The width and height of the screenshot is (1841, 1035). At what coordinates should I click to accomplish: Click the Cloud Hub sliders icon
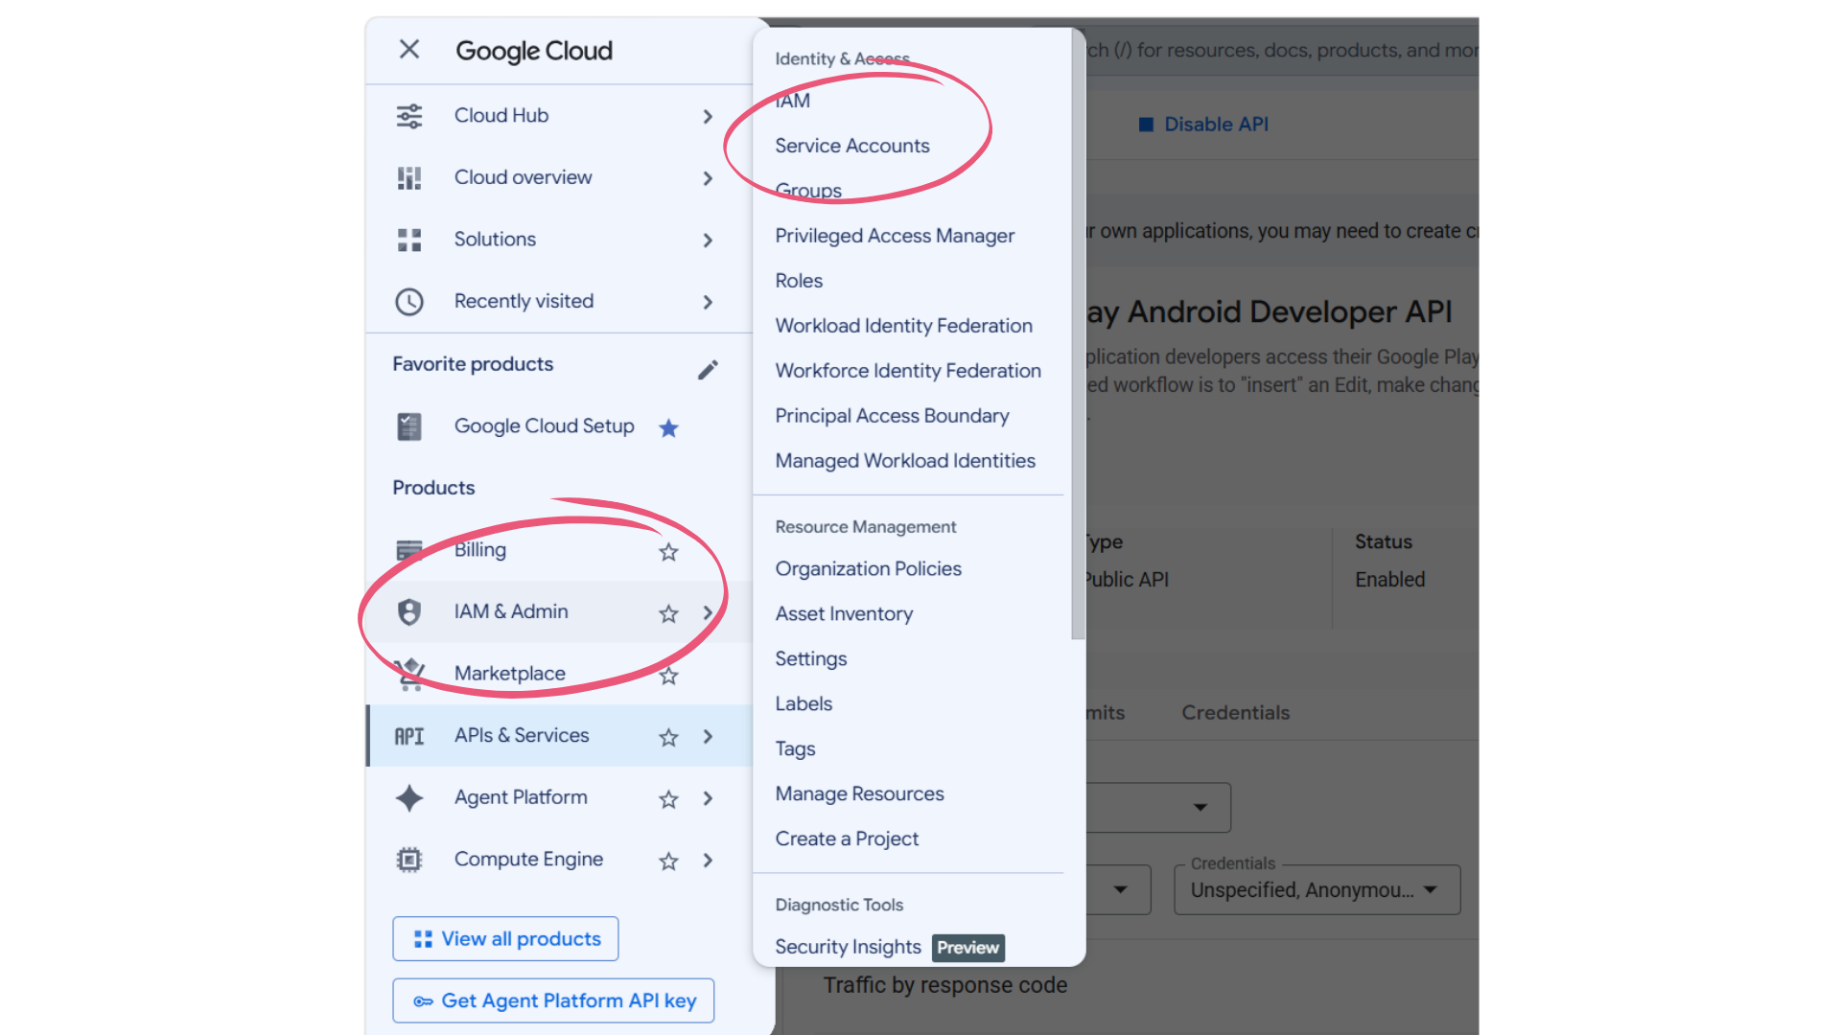pyautogui.click(x=409, y=116)
